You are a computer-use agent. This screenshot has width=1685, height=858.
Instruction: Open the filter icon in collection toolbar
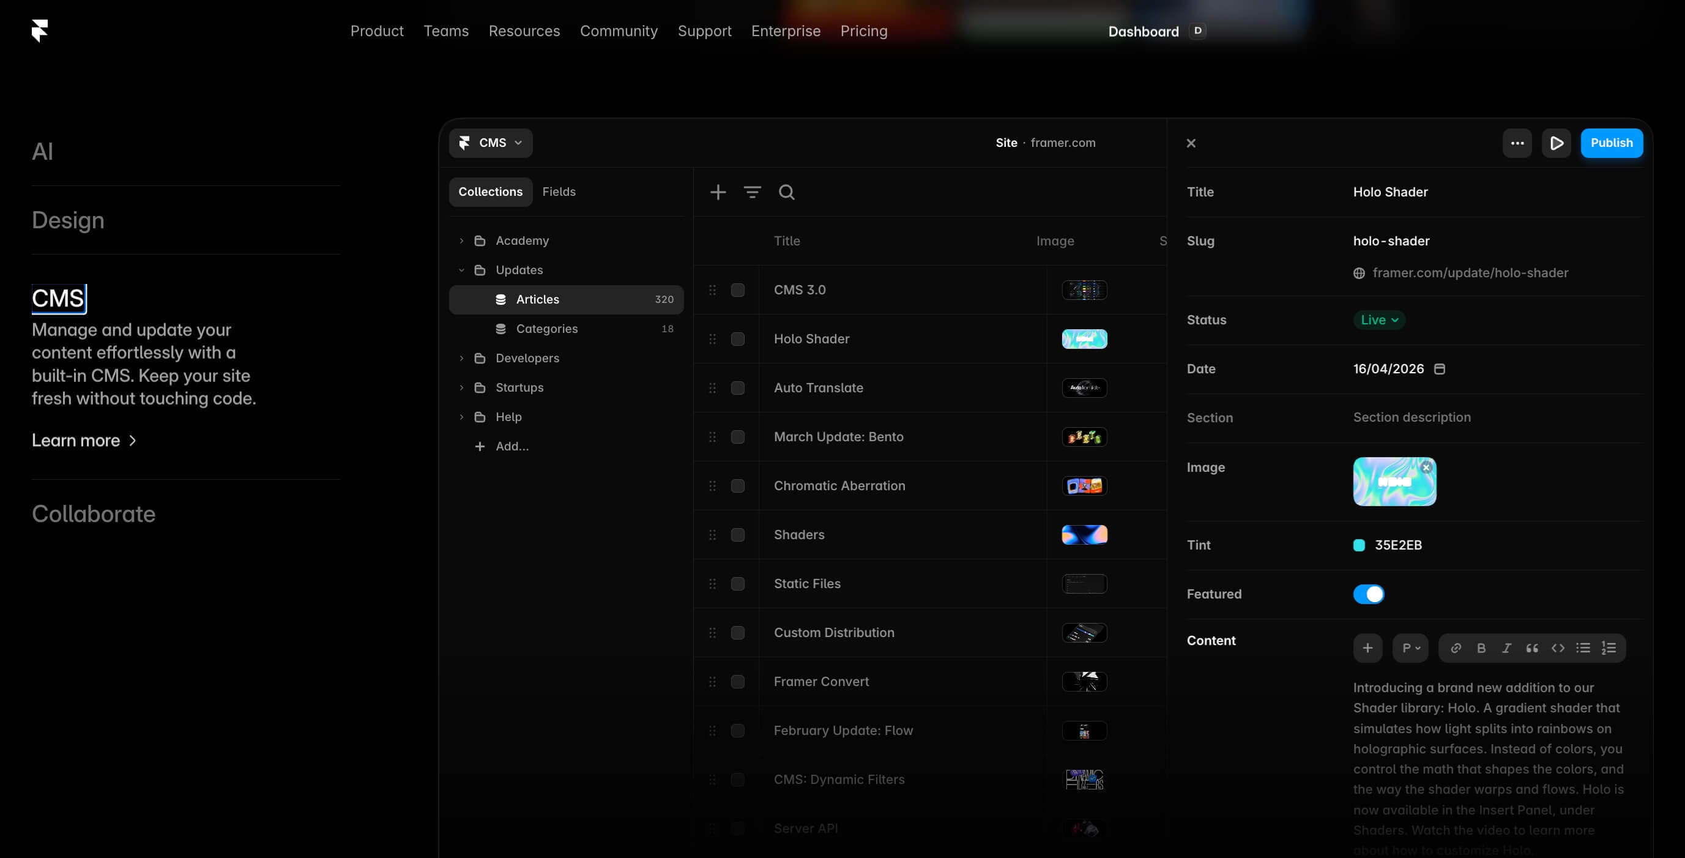[x=752, y=192]
